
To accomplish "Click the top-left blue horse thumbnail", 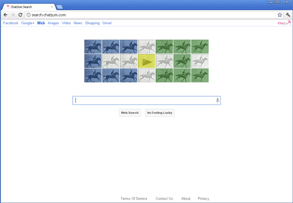I will (x=93, y=47).
